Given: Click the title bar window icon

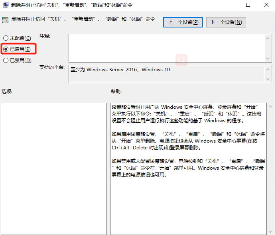Looking at the screenshot, I should pos(6,5).
